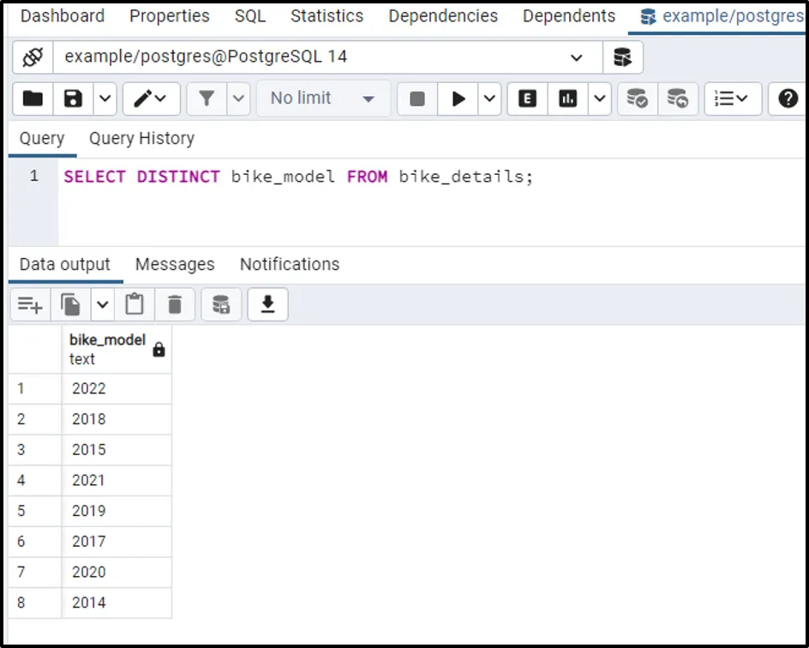Switch to the Query History tab

click(141, 139)
